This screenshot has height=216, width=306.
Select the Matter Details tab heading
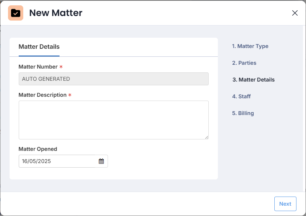(39, 47)
